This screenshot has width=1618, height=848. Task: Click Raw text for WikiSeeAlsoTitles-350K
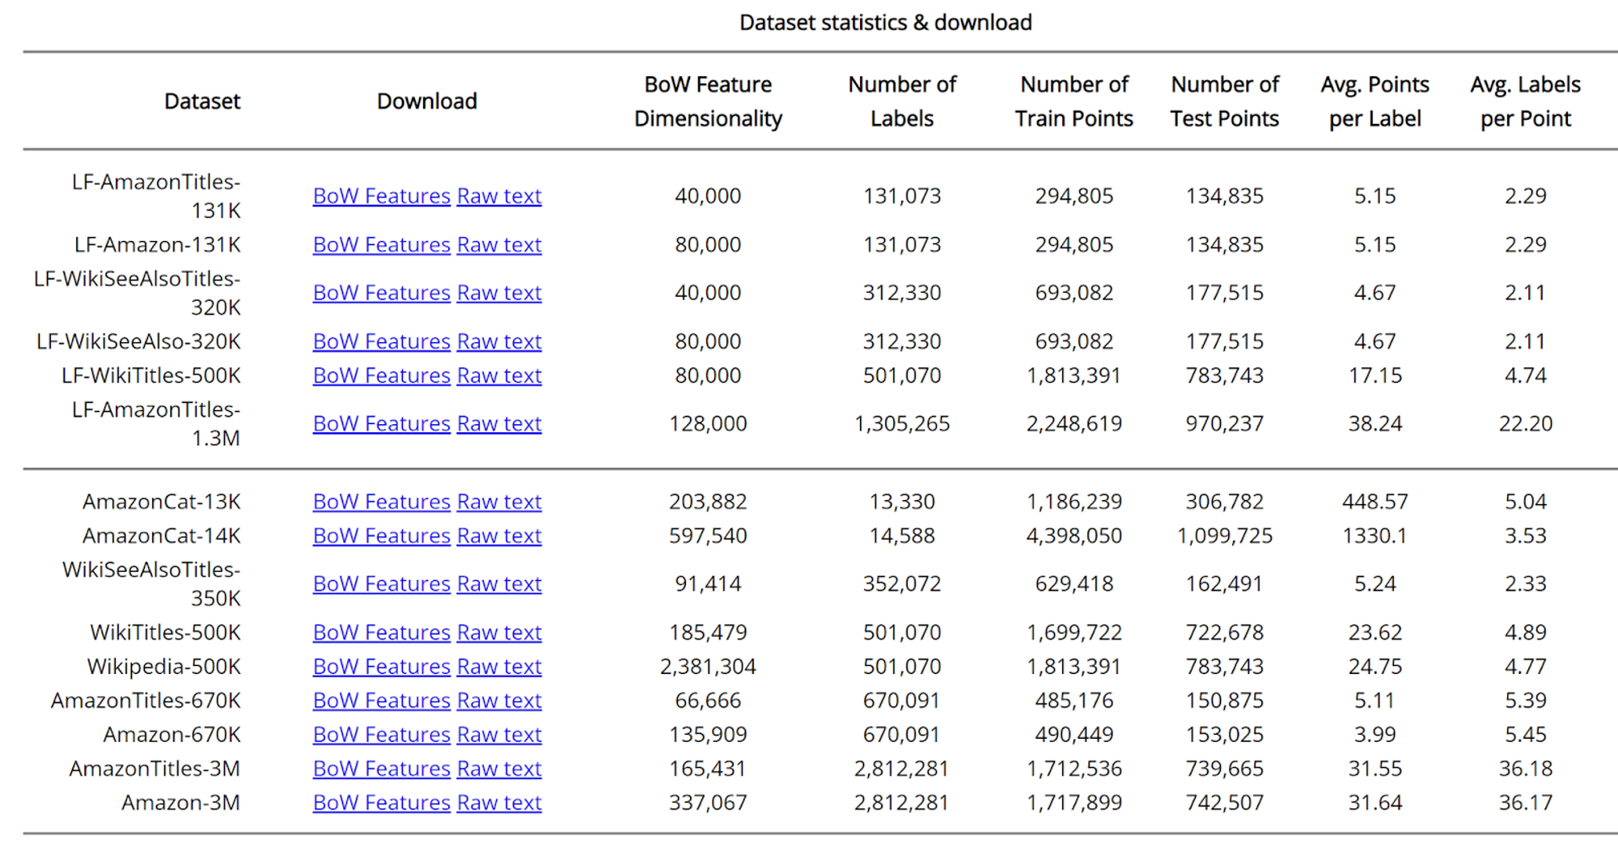(x=499, y=584)
